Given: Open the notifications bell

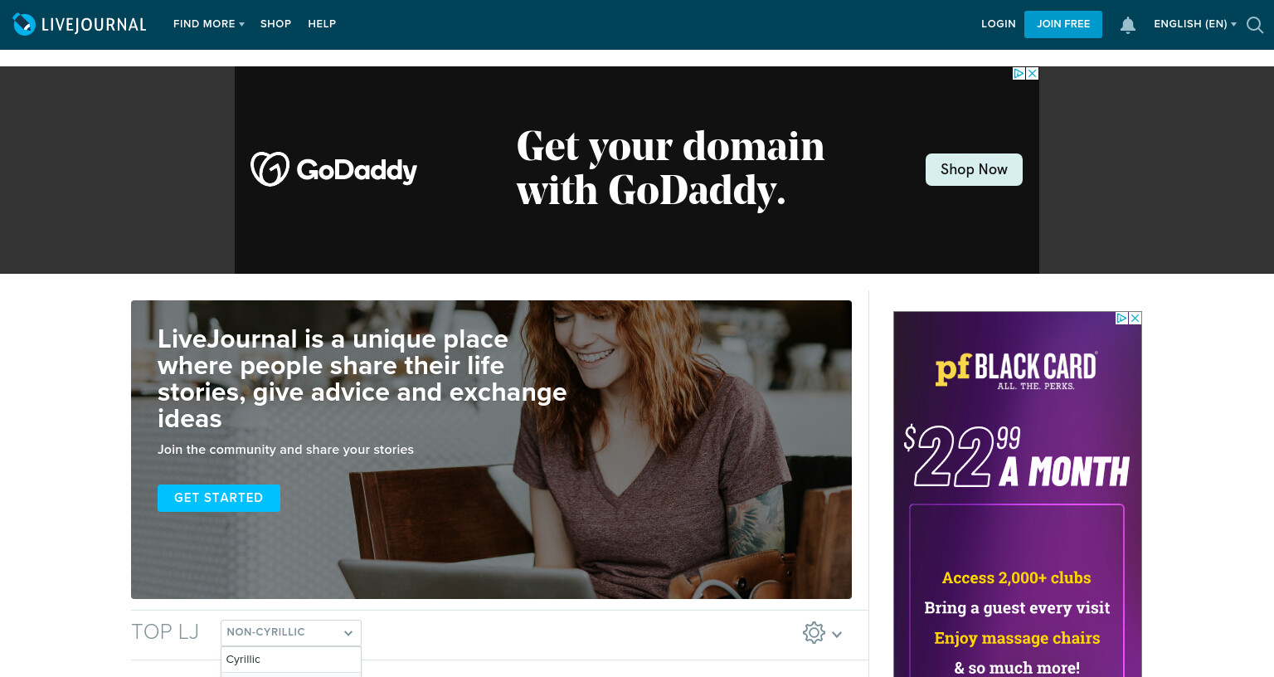Looking at the screenshot, I should pos(1127,25).
